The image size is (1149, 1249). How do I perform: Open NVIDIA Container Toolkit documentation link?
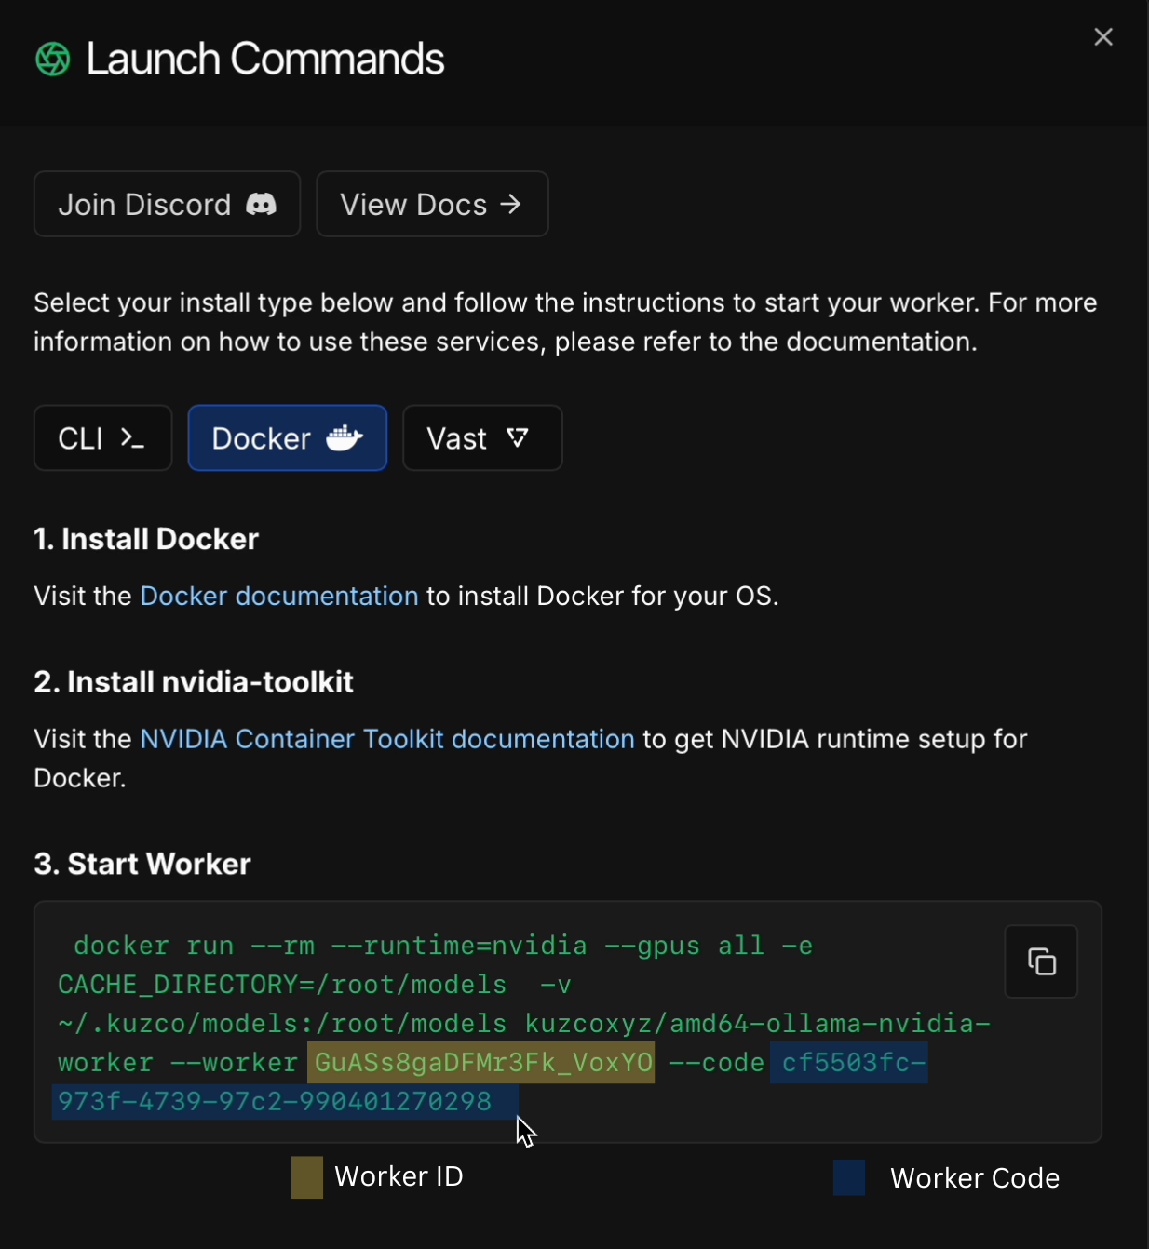click(387, 739)
